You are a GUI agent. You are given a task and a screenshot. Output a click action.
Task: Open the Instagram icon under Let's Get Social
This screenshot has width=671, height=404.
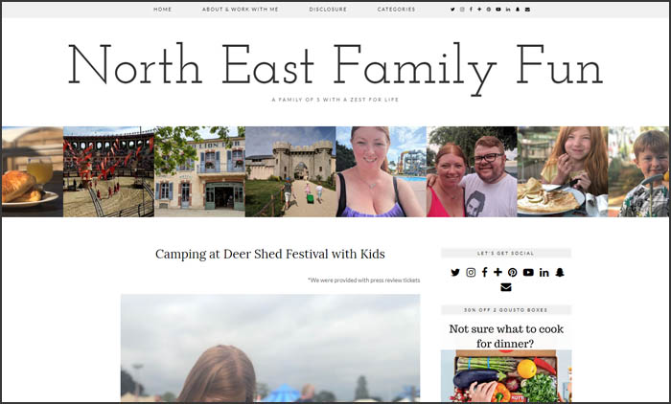(471, 272)
